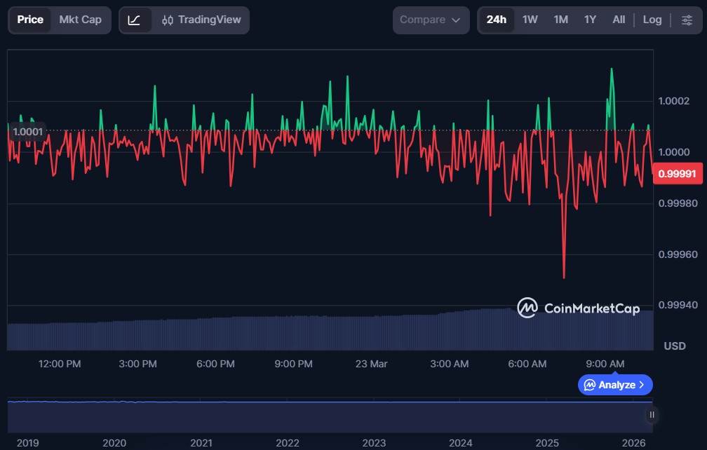Select the 1W time range tab
This screenshot has height=450, width=707.
(x=530, y=20)
